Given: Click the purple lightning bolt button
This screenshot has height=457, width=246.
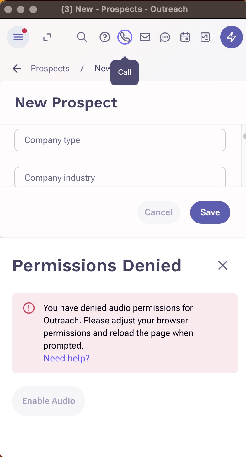Looking at the screenshot, I should (x=232, y=37).
